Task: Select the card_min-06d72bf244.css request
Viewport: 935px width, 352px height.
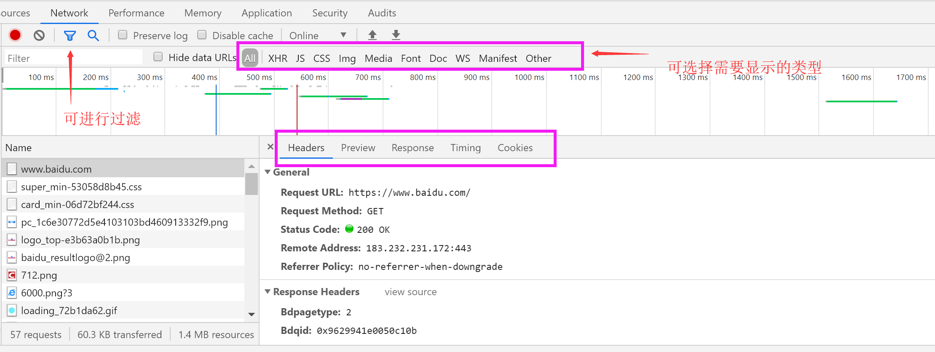Action: coord(123,205)
